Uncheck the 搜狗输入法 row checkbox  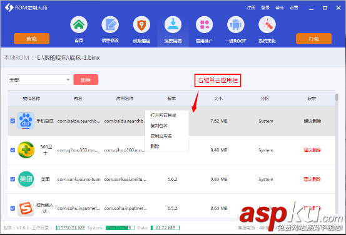13,208
